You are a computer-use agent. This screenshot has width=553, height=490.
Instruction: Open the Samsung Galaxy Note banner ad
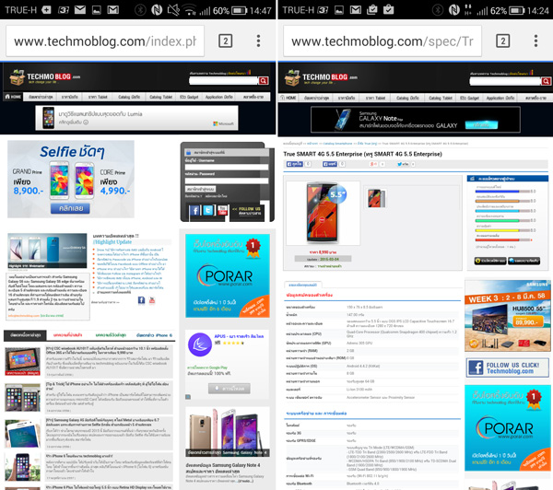[416, 120]
